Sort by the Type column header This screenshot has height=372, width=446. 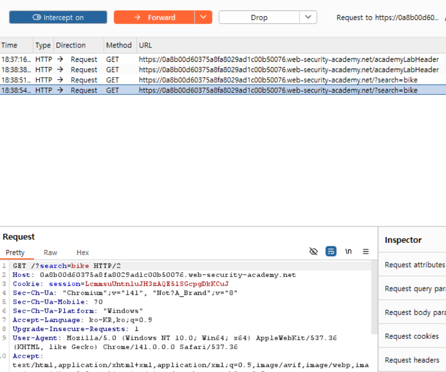(x=43, y=45)
